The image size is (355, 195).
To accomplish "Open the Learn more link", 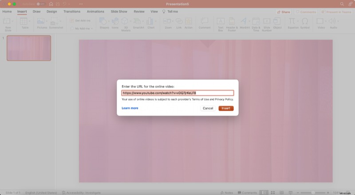I will pos(130,108).
